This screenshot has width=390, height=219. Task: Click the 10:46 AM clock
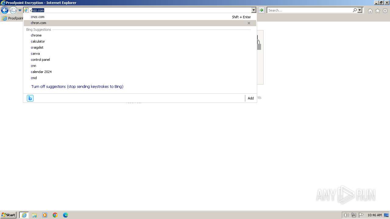[374, 215]
